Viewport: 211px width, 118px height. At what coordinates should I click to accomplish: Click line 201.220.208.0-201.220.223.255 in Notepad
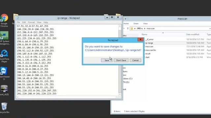click(37, 94)
